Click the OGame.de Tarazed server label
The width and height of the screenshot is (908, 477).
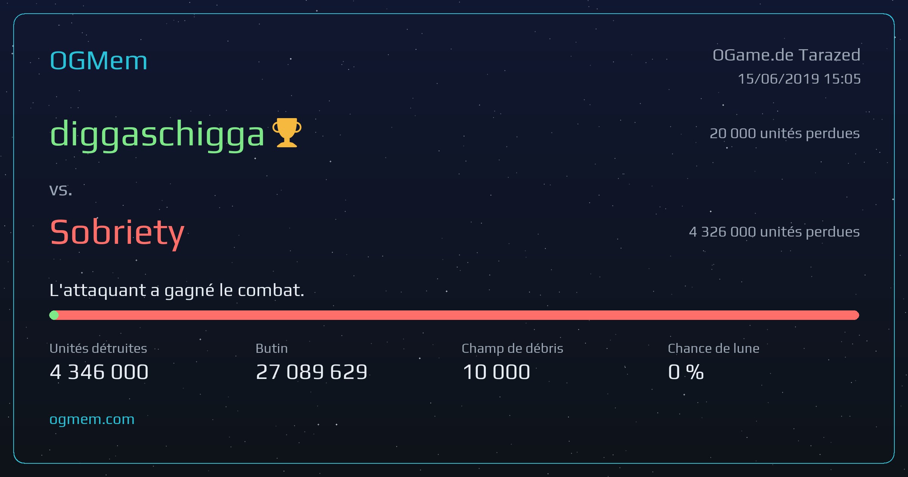pyautogui.click(x=787, y=55)
